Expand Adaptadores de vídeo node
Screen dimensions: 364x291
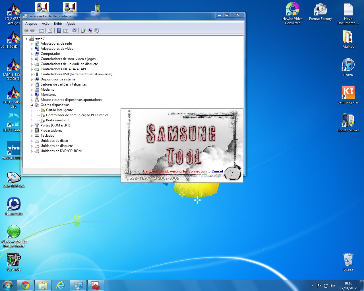[32, 49]
